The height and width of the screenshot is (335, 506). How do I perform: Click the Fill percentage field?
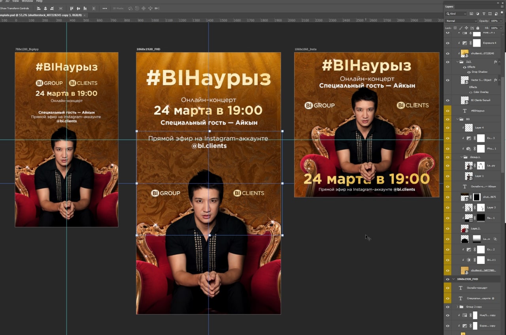pos(494,28)
